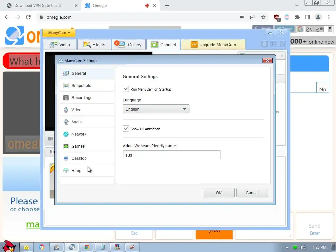The image size is (336, 252).
Task: Open tab search chevron in Chrome
Action: (297, 6)
